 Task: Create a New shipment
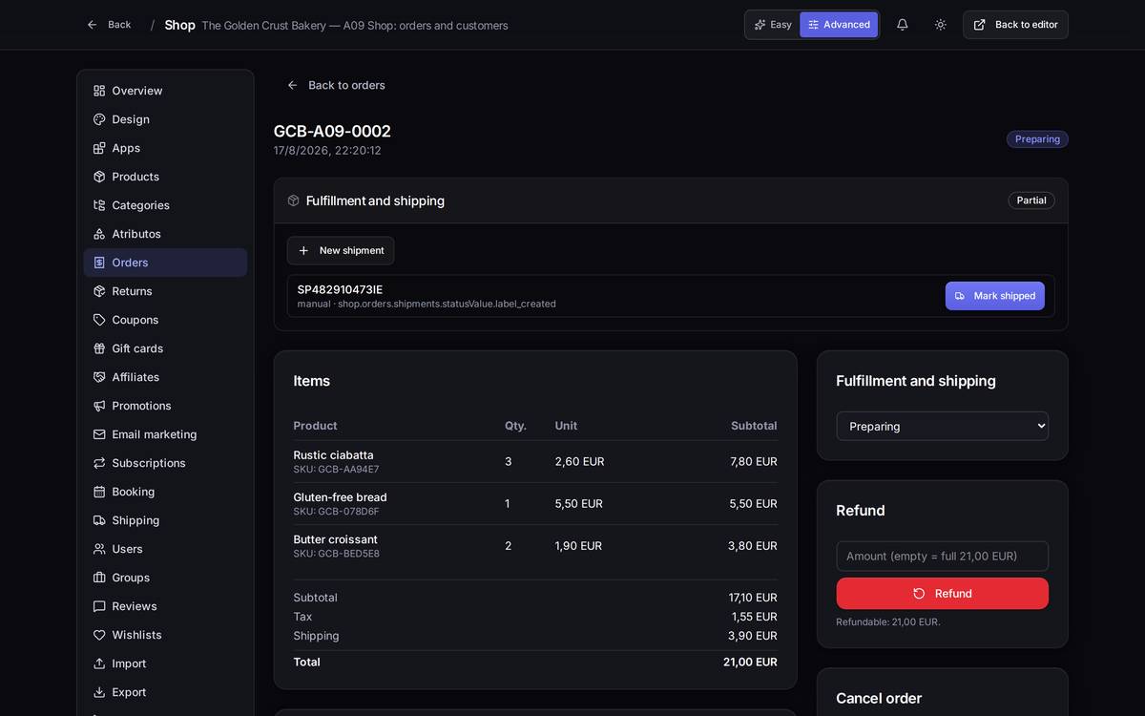point(341,250)
